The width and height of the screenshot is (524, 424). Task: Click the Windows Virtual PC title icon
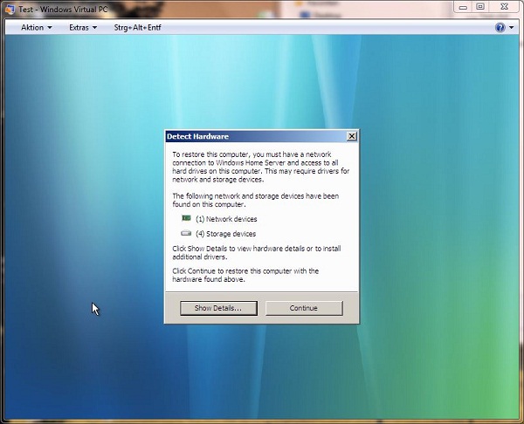click(x=10, y=10)
